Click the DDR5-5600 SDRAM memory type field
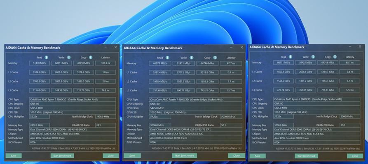 coord(72,130)
